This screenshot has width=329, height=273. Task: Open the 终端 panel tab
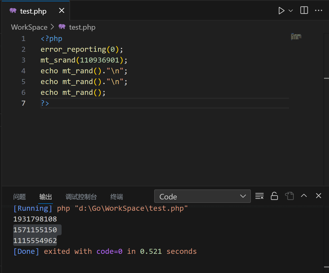point(117,197)
